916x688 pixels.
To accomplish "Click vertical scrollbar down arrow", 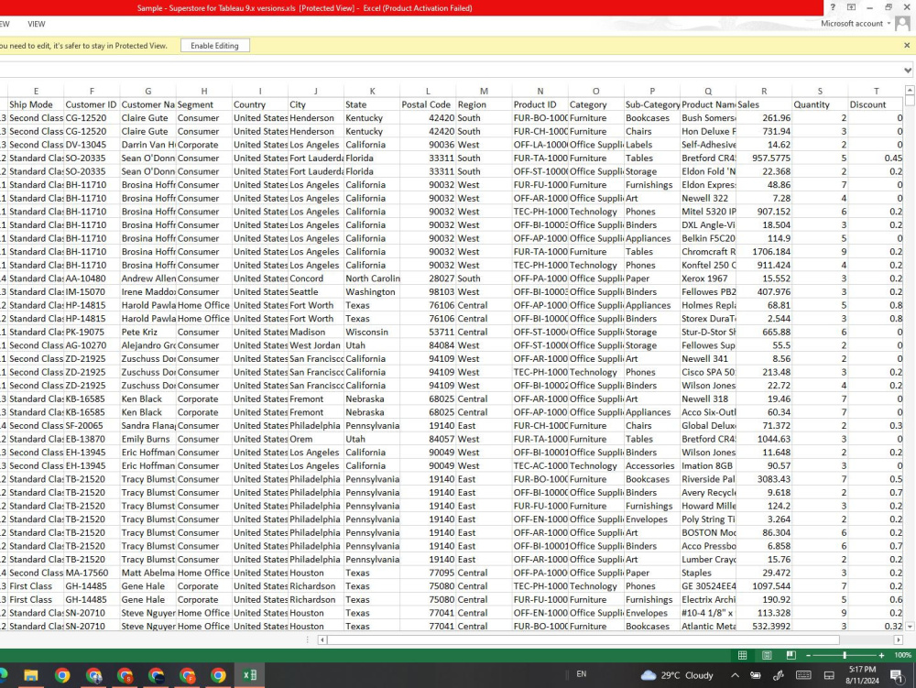I will click(910, 626).
